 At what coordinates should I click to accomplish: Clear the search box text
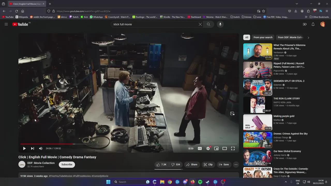pos(200,24)
